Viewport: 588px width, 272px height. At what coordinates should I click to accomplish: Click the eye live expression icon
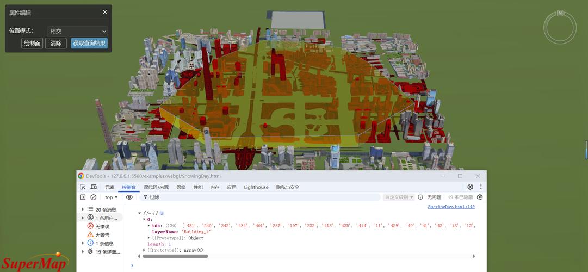click(x=129, y=197)
